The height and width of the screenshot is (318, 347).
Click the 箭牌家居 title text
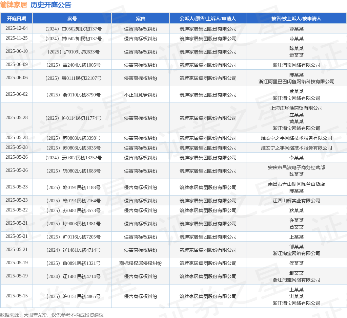click(14, 5)
